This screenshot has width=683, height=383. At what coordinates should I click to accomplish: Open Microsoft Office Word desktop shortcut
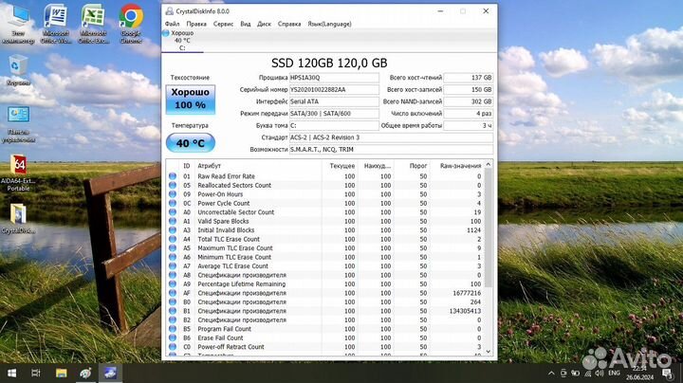[56, 24]
